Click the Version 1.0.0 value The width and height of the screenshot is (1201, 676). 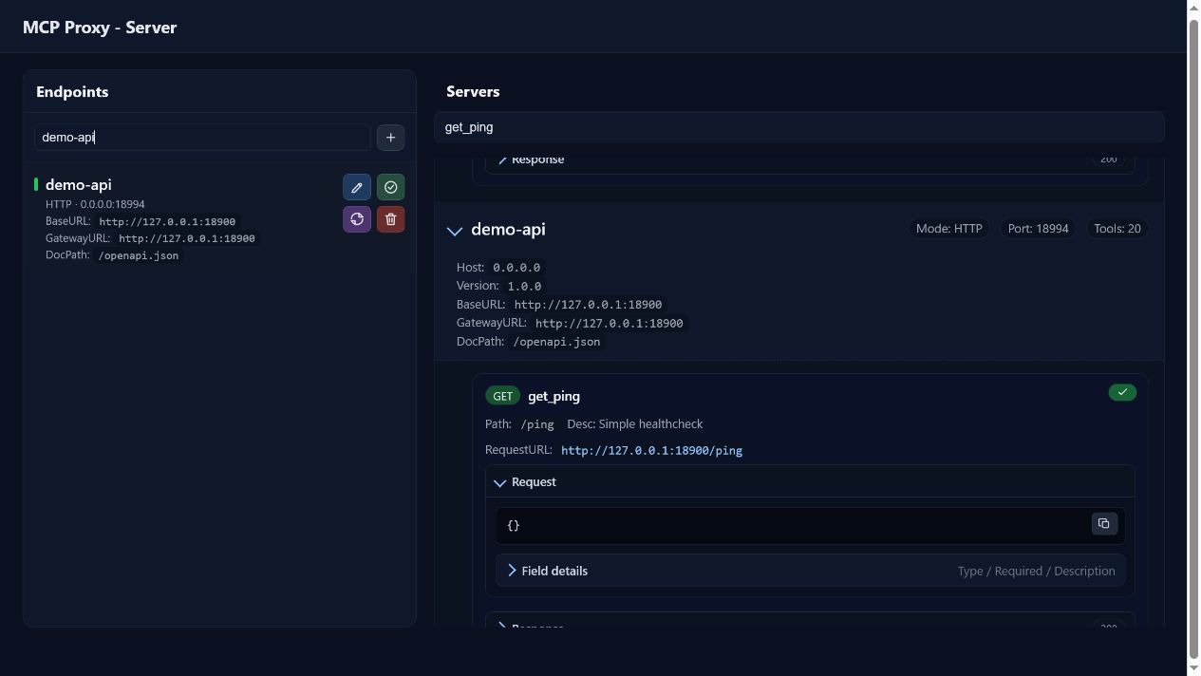pos(524,286)
